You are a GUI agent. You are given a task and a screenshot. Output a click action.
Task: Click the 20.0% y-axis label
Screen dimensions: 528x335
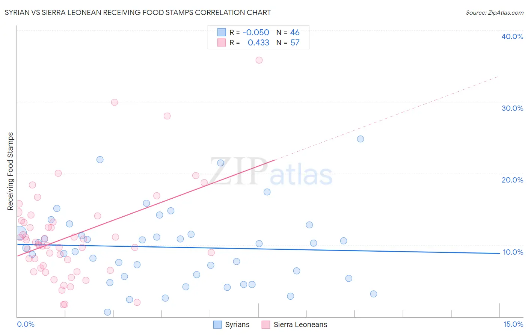pos(512,180)
